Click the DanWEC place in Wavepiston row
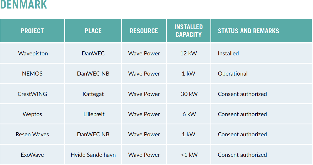The width and height of the screenshot is (313, 165). pyautogui.click(x=93, y=53)
